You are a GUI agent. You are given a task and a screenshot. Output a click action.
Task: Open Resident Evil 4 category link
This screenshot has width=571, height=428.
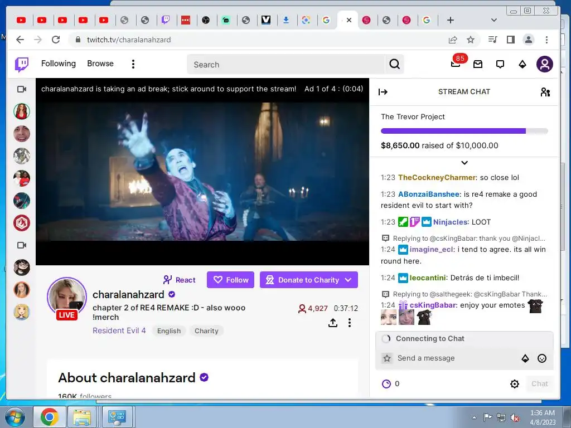pyautogui.click(x=119, y=330)
